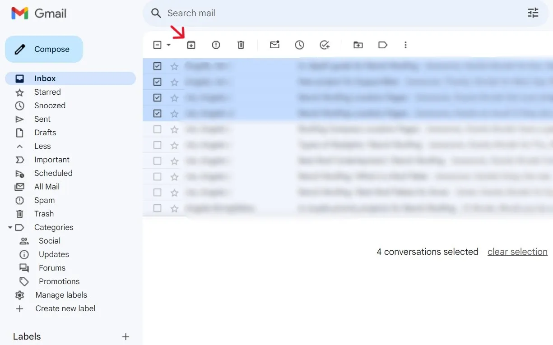Image resolution: width=553 pixels, height=345 pixels.
Task: Select the fifth email's checkbox
Action: click(x=157, y=129)
